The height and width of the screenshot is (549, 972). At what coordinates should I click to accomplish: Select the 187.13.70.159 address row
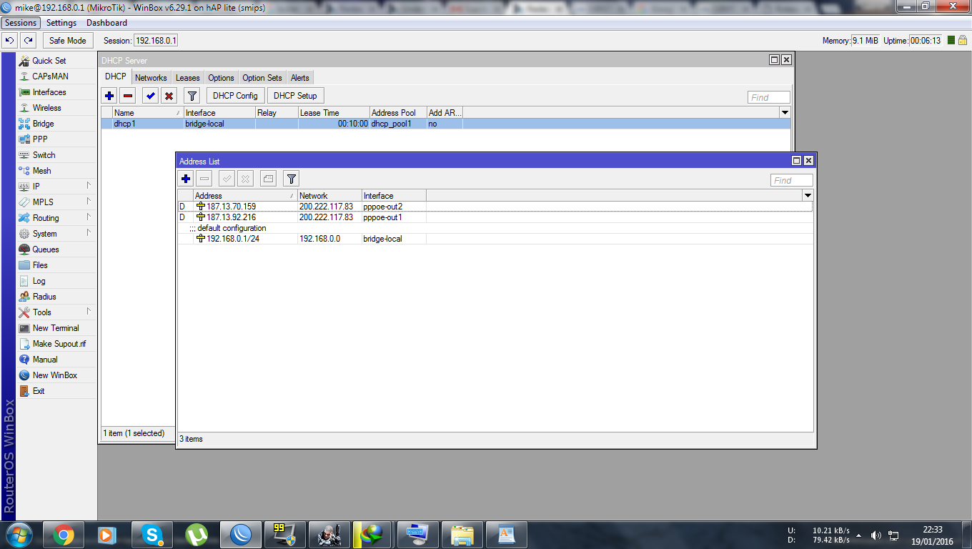tap(495, 207)
